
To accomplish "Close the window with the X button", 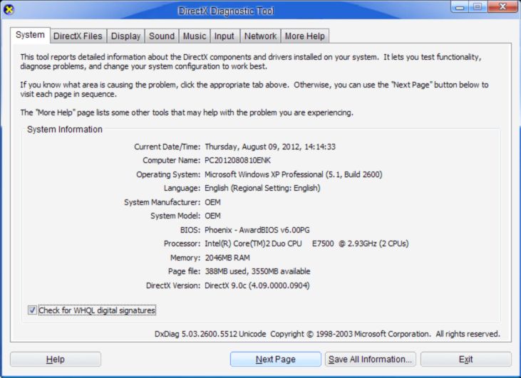I will pos(502,6).
